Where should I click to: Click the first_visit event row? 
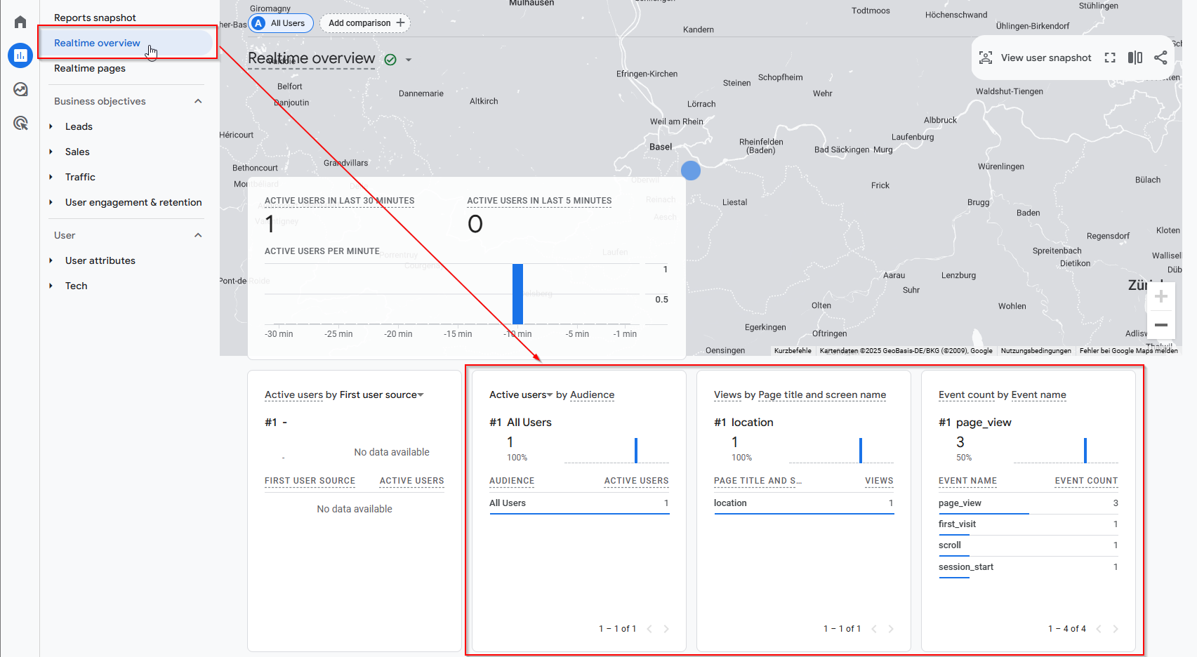1029,524
